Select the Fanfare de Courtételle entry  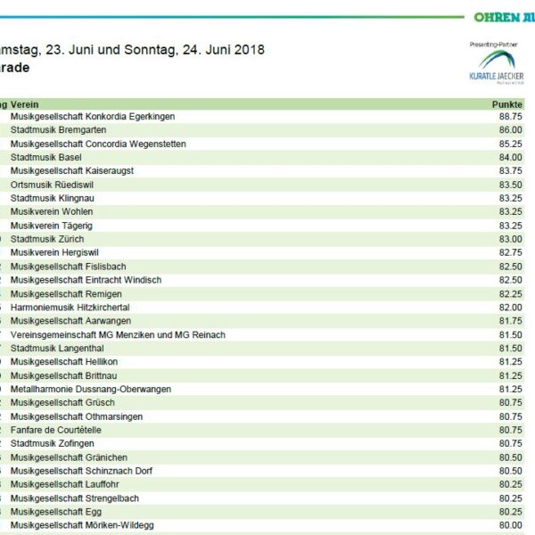click(58, 430)
